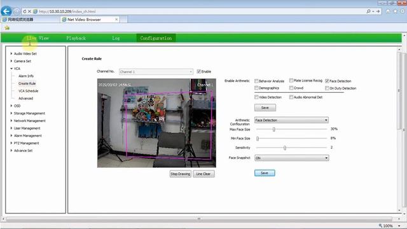The height and width of the screenshot is (229, 407).
Task: Switch to the Net Video Browser tab
Action: coord(90,20)
